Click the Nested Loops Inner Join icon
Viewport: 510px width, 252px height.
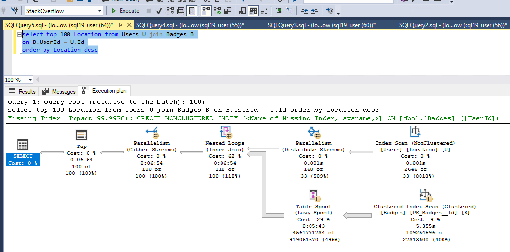[225, 132]
